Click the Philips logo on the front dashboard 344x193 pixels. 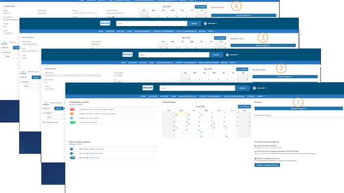point(147,88)
